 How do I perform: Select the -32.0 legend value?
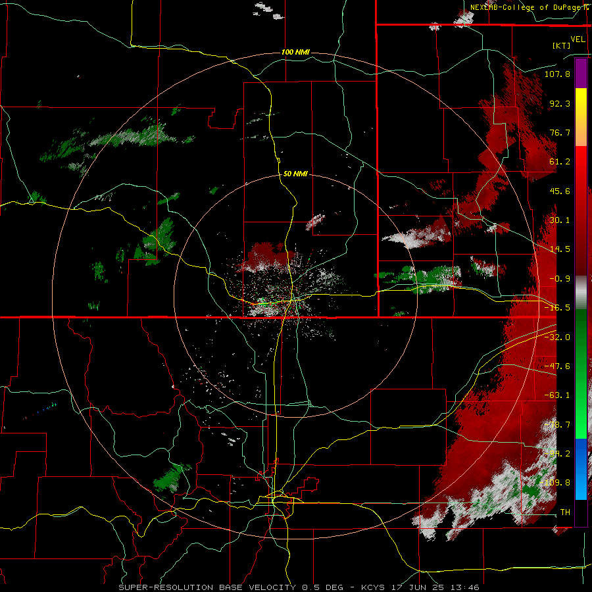pyautogui.click(x=557, y=337)
